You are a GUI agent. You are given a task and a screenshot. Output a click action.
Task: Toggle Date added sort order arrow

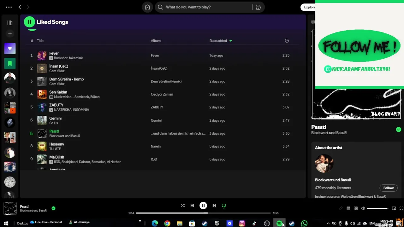230,41
